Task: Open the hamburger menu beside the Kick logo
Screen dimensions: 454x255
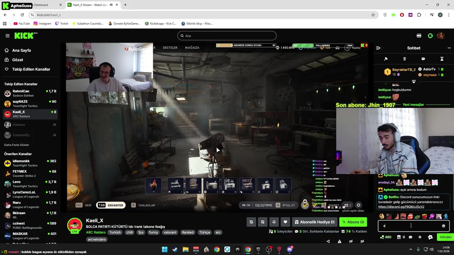Action: (x=7, y=36)
